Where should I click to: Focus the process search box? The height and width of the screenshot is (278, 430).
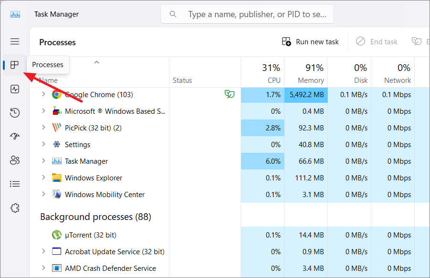pyautogui.click(x=247, y=14)
